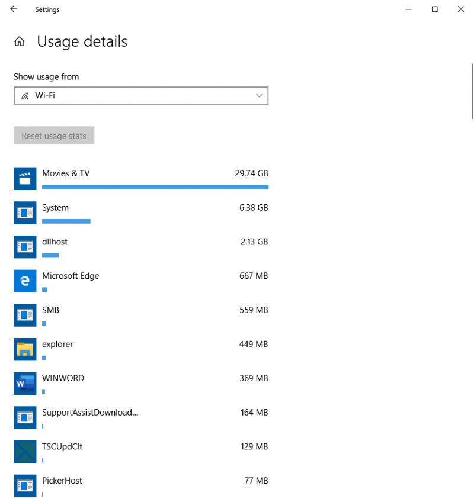Click the dllhost process icon
Screen dimensions: 474x499
(25, 247)
